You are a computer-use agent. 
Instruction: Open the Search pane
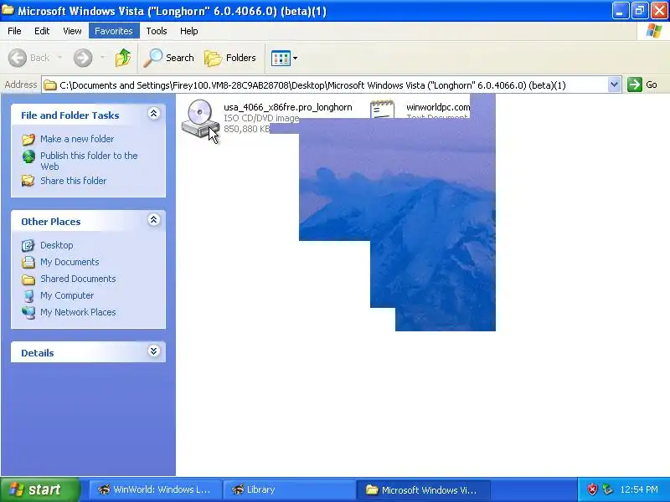click(x=169, y=58)
